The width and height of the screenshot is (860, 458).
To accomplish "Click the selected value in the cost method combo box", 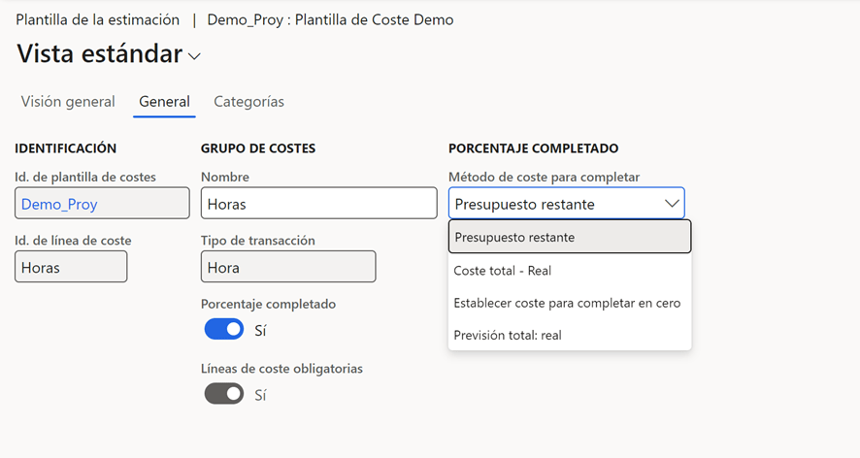I will click(x=524, y=204).
